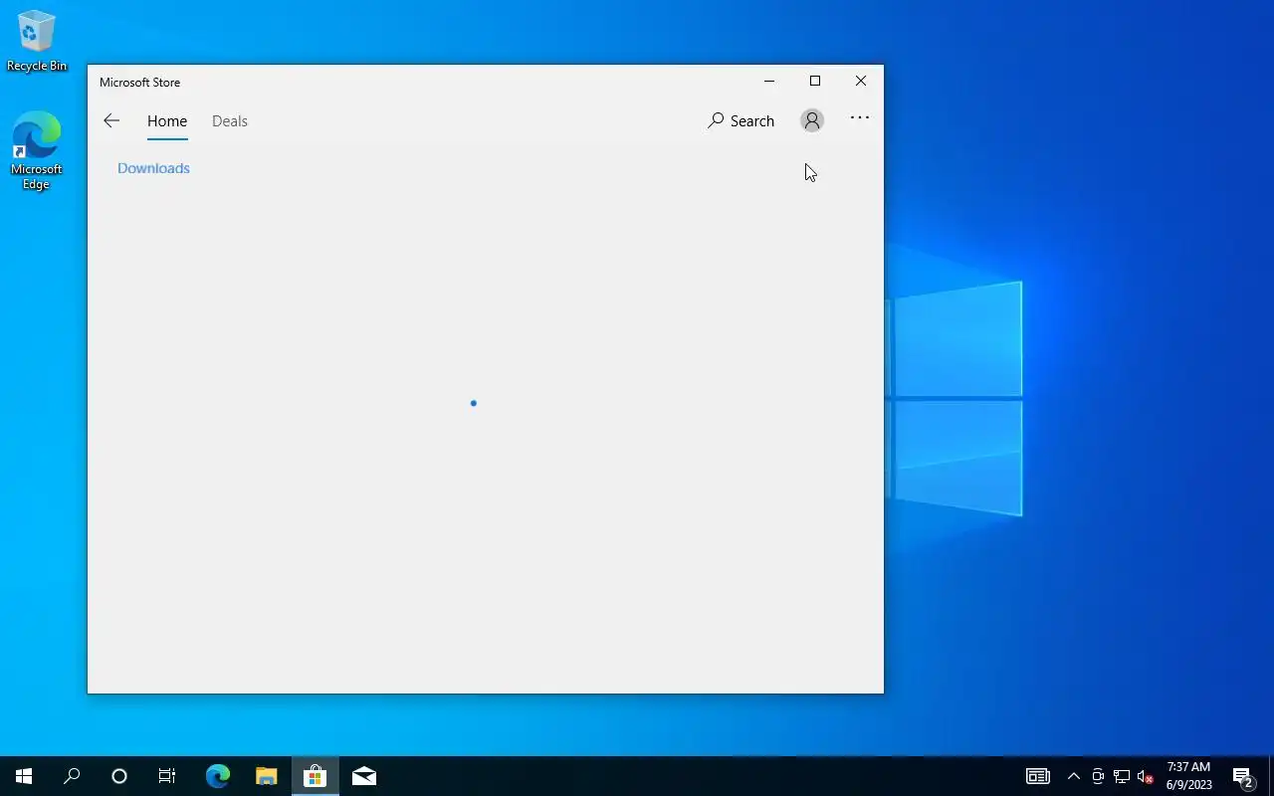Image resolution: width=1274 pixels, height=796 pixels.
Task: Go back with the Store back arrow
Action: coord(111,120)
